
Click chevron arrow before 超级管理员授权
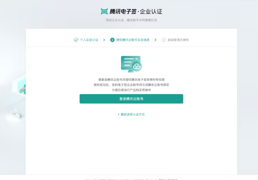(155, 40)
